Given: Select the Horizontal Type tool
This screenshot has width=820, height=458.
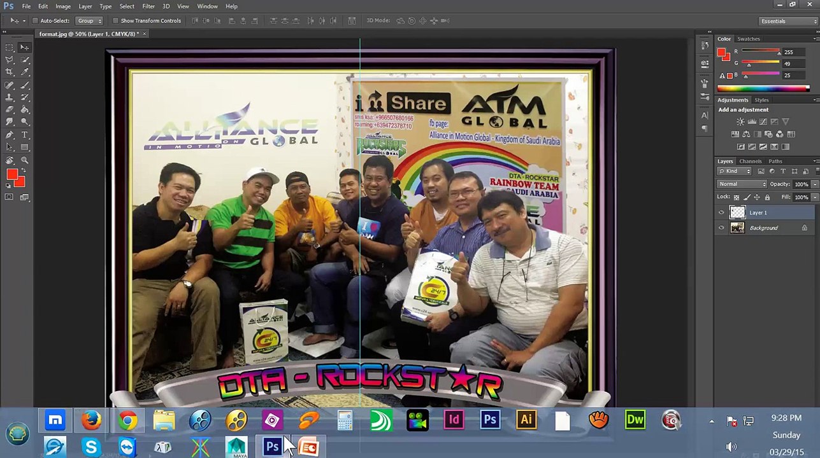Looking at the screenshot, I should [24, 135].
